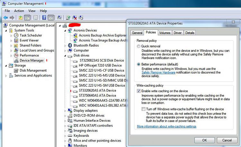Viewport: 241px width, 147px height.
Task: Select SMSC 223 U HS-CF USB Device
Action: click(102, 70)
